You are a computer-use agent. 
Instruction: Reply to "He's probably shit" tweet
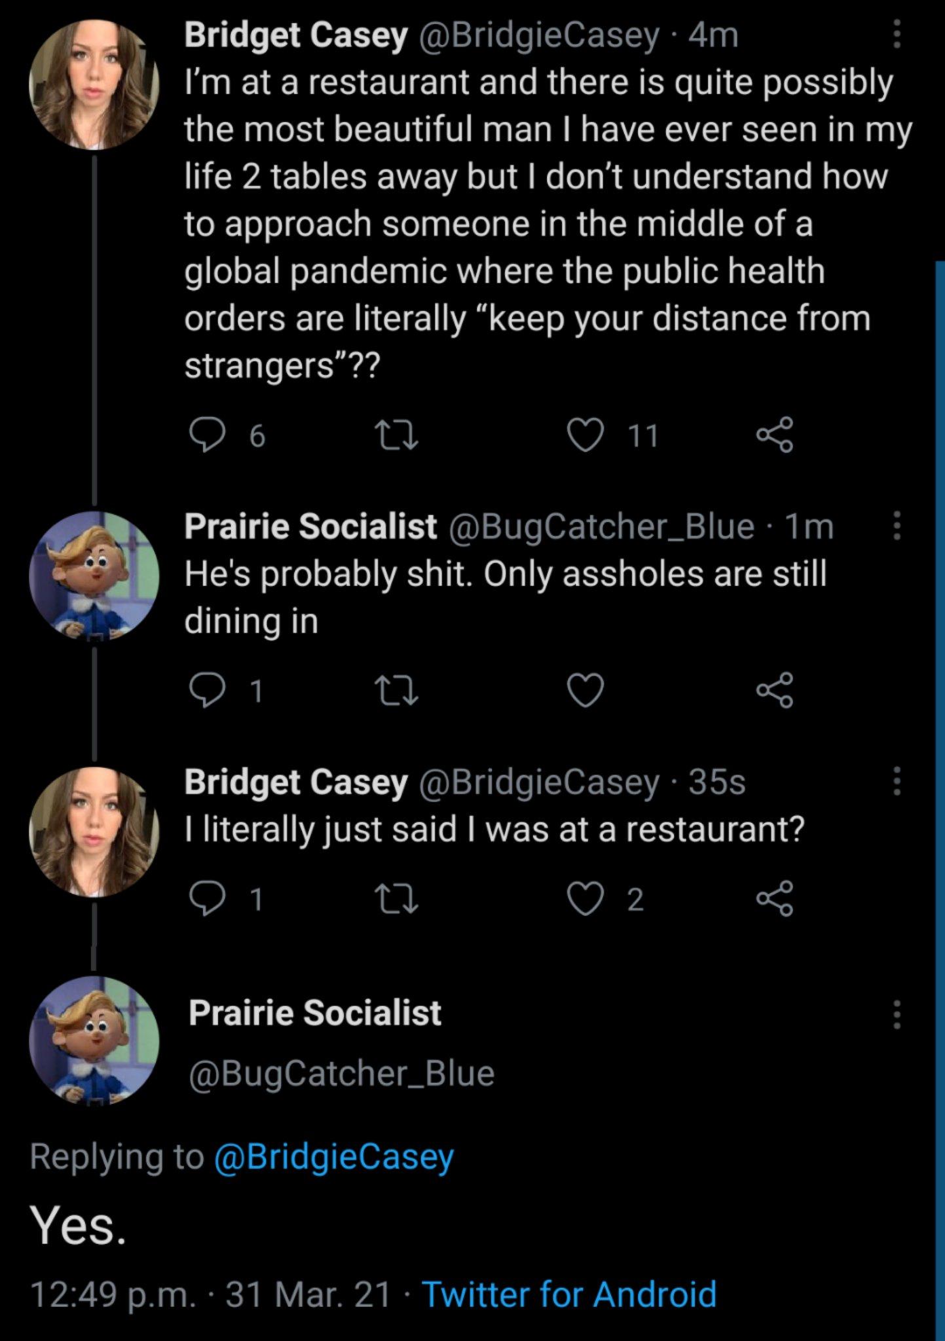206,690
